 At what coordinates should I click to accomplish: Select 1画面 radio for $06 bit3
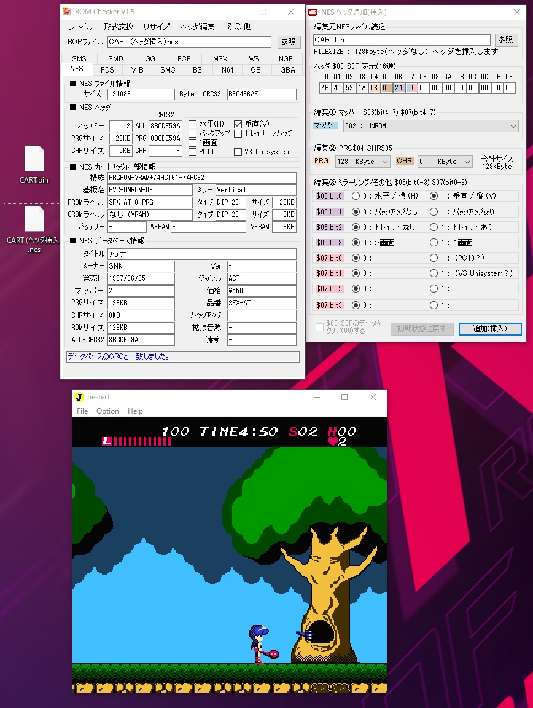(x=434, y=243)
